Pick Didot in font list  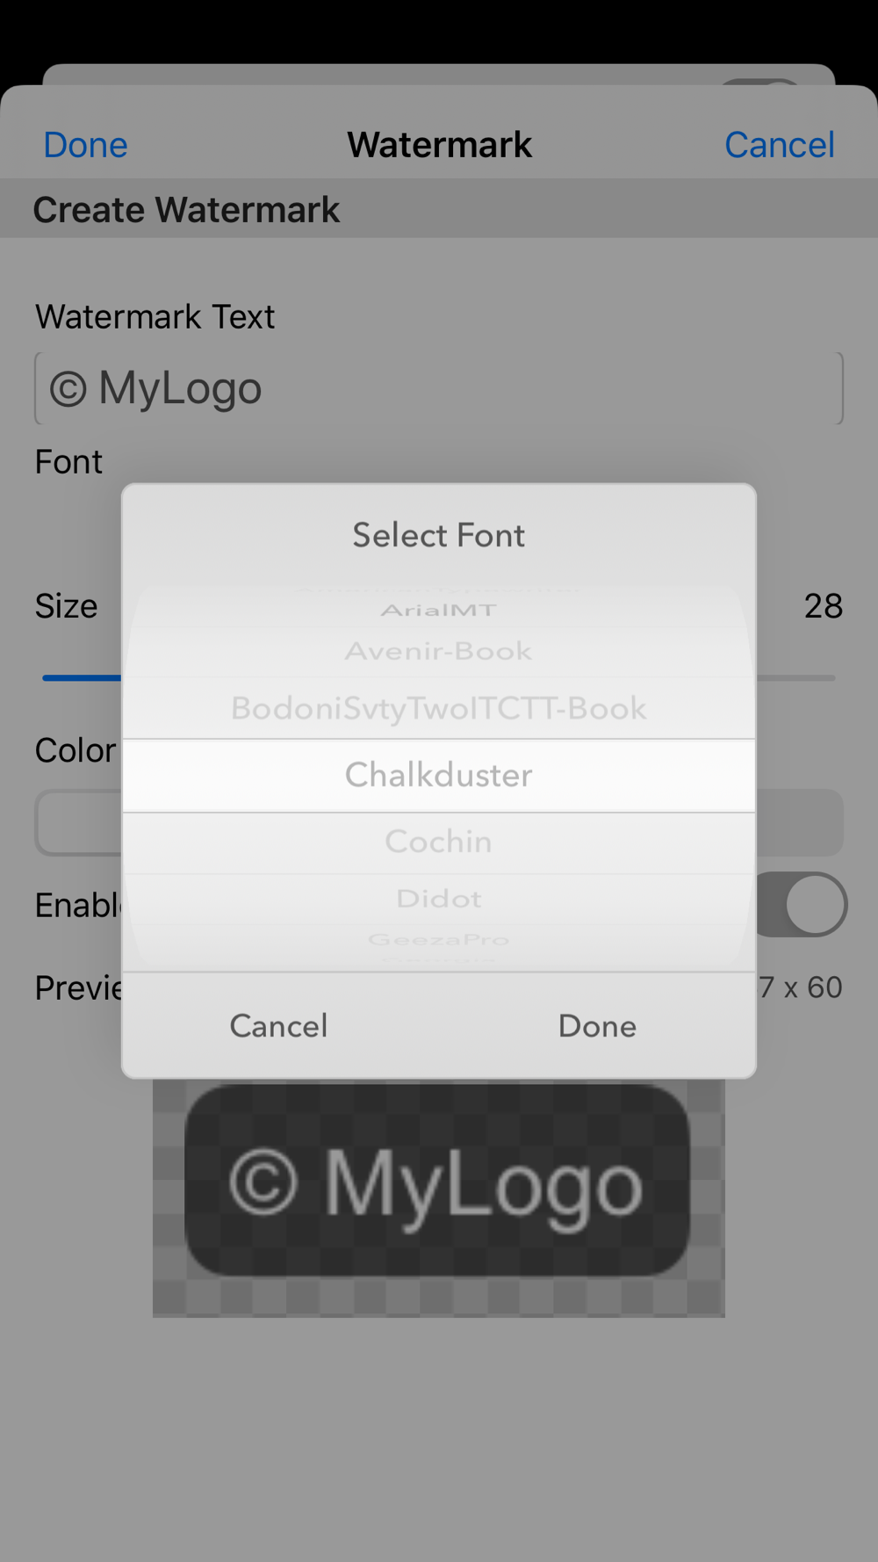[x=439, y=899]
